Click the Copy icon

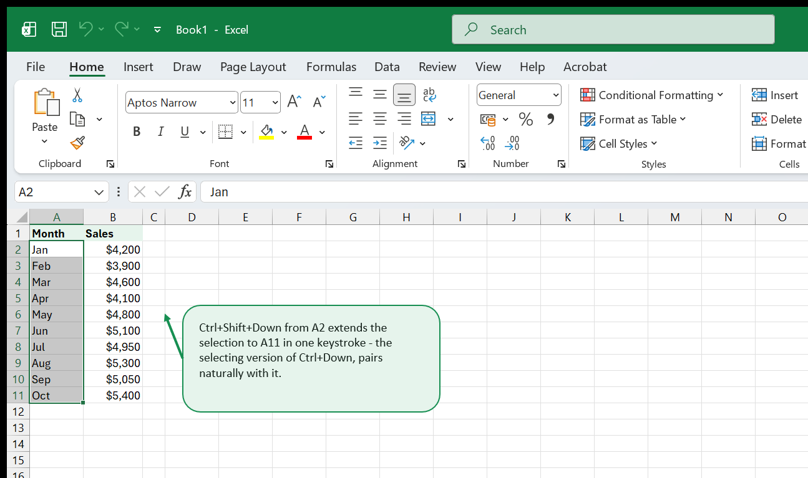pyautogui.click(x=77, y=119)
